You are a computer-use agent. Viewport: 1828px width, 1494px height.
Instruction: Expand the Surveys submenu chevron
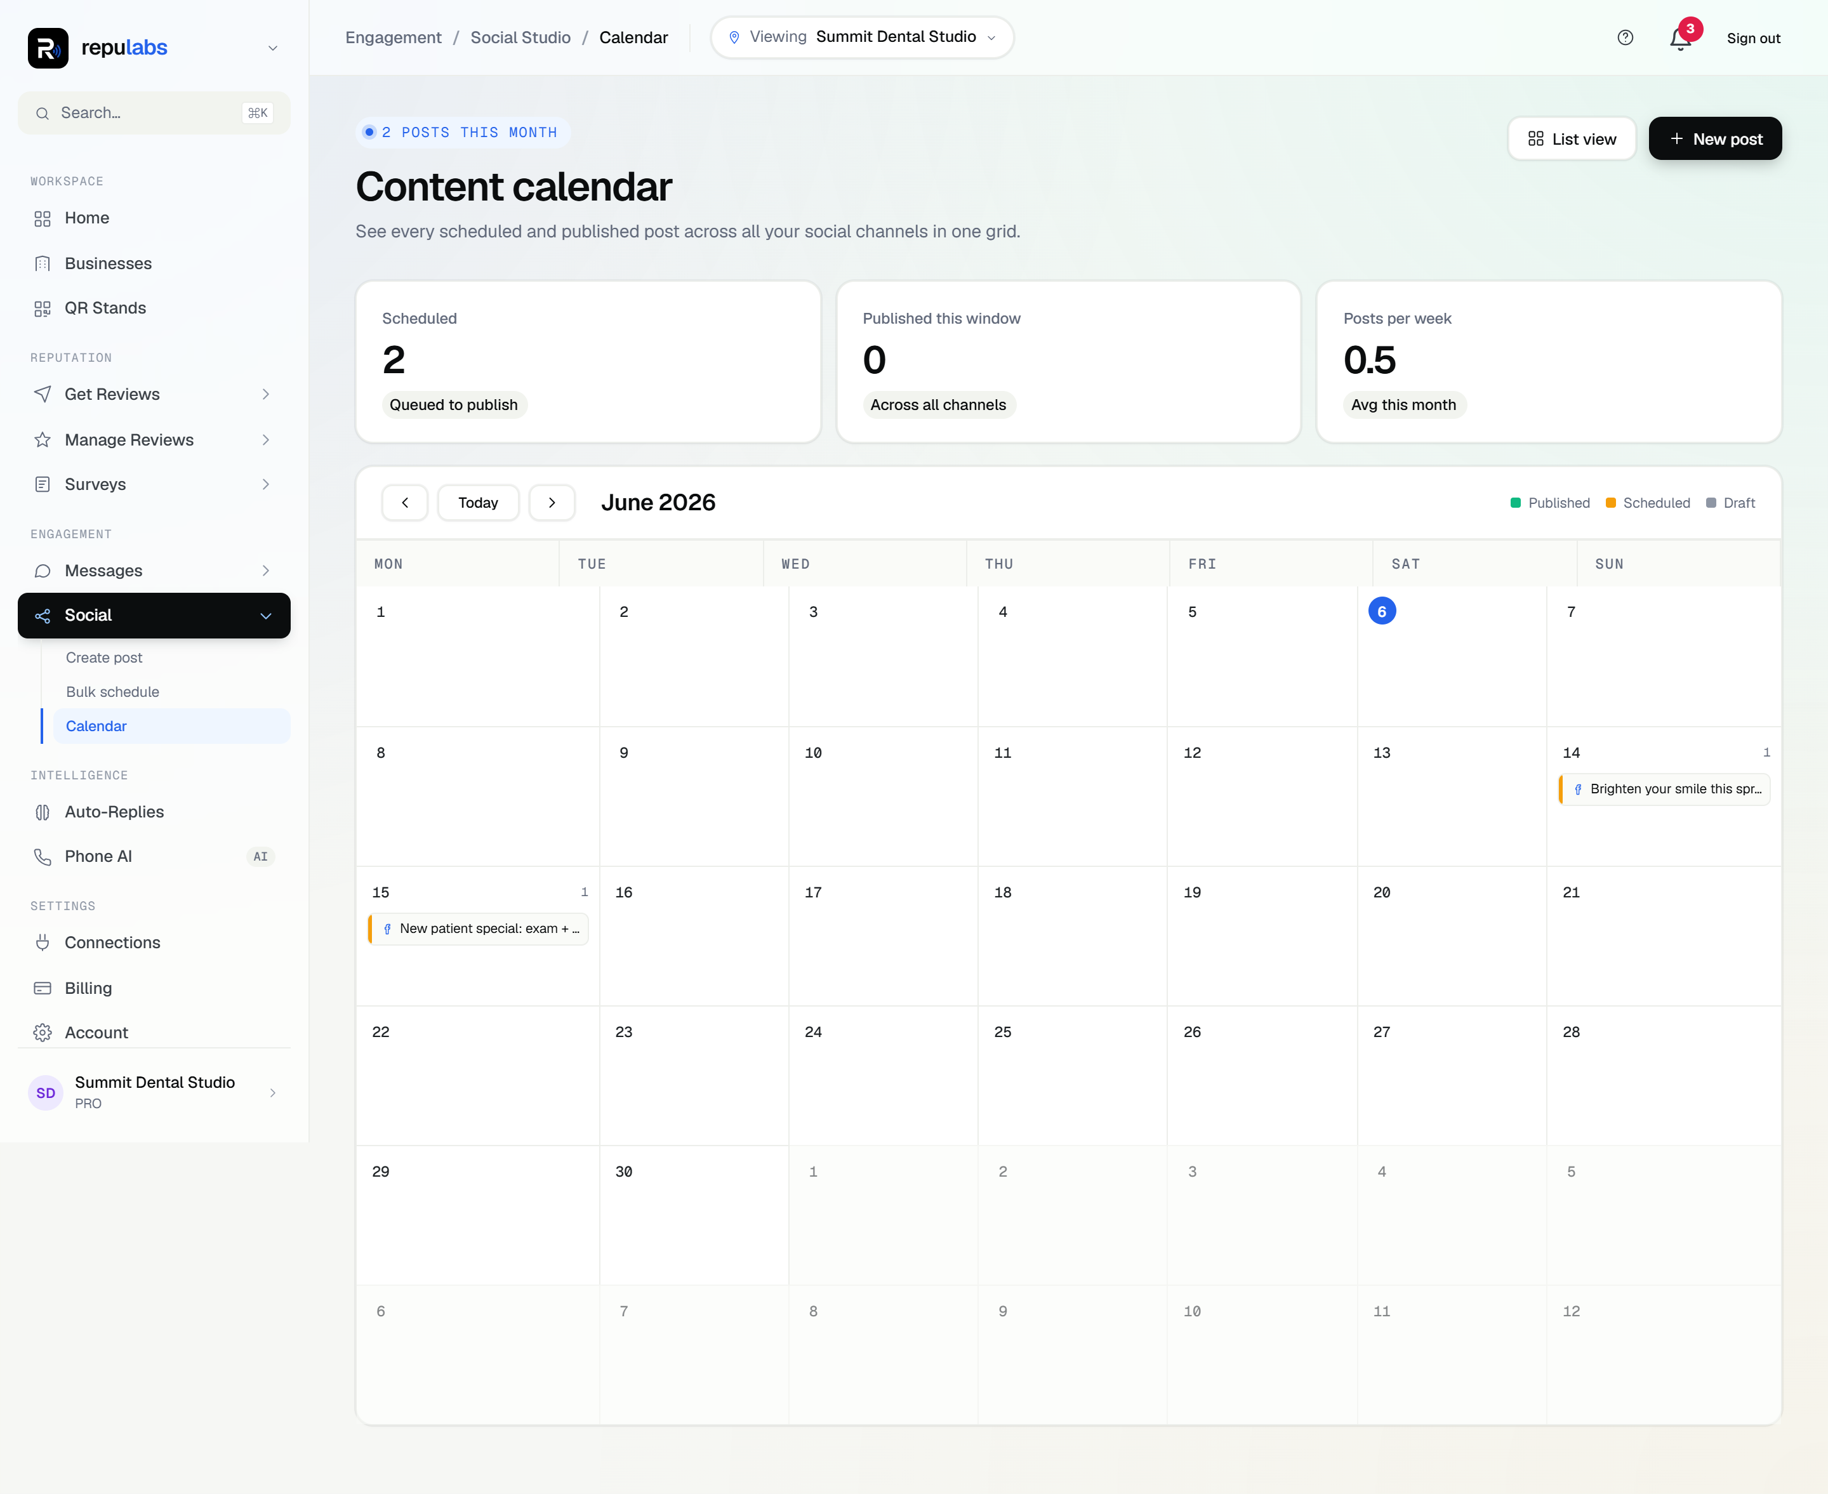pos(266,484)
